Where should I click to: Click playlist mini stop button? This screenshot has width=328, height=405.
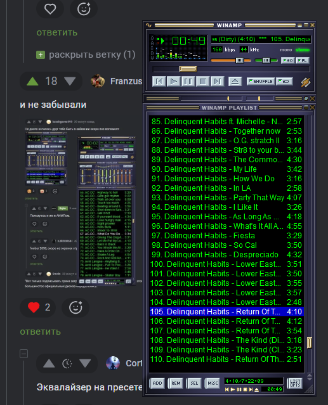[245, 390]
